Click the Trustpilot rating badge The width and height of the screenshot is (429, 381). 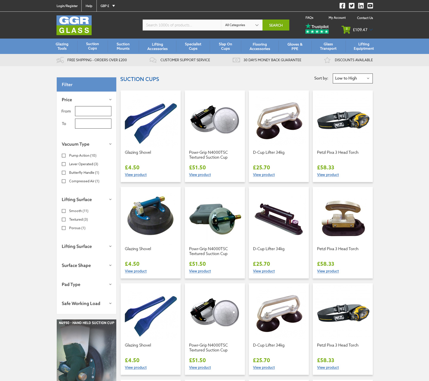coord(317,29)
